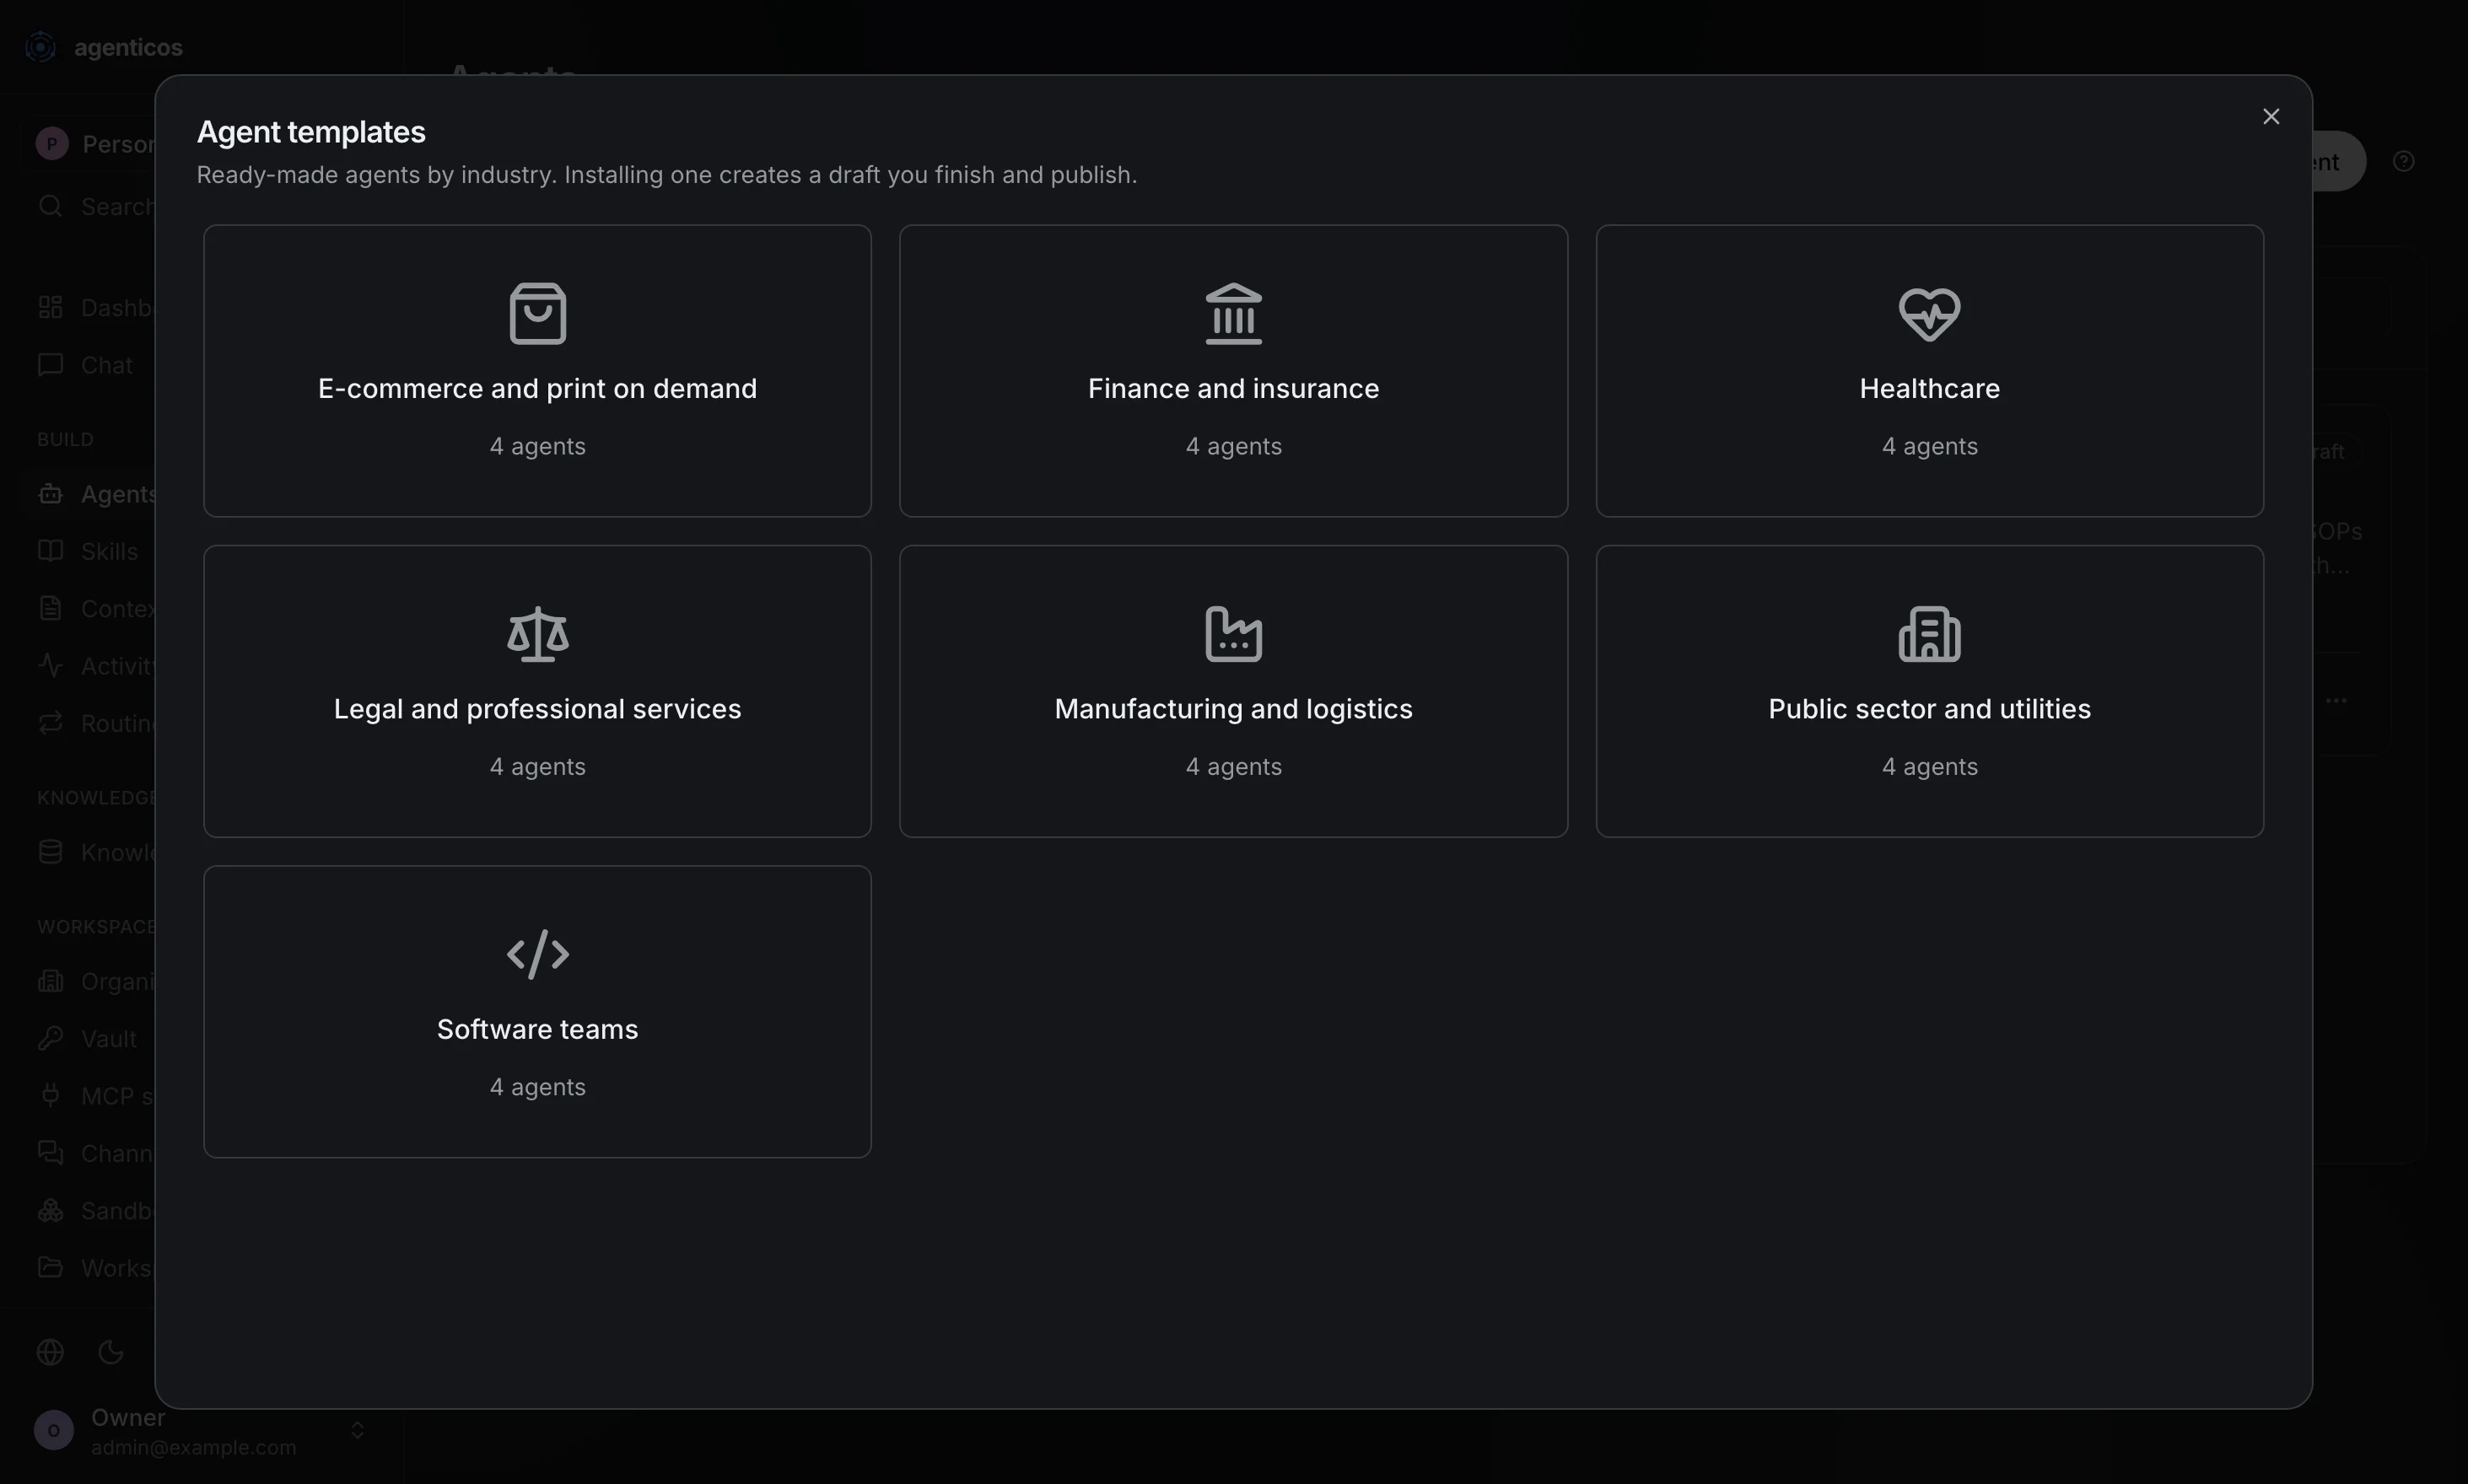Click the bank building icon for Finance
This screenshot has width=2468, height=1484.
coord(1233,314)
